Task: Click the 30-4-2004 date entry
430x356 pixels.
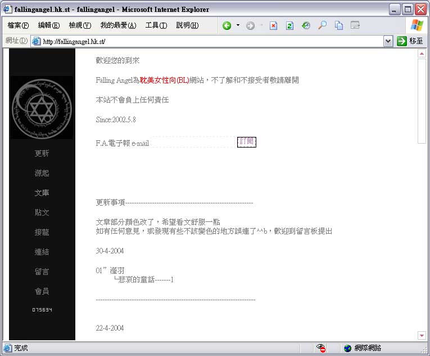Action: click(x=110, y=251)
